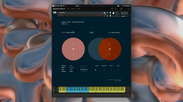183x102 pixels.
Task: Click the F label in right orange circle
Action: [110, 54]
